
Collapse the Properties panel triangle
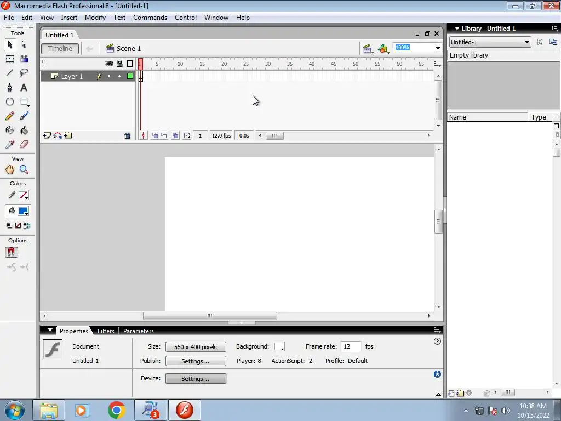pyautogui.click(x=50, y=331)
